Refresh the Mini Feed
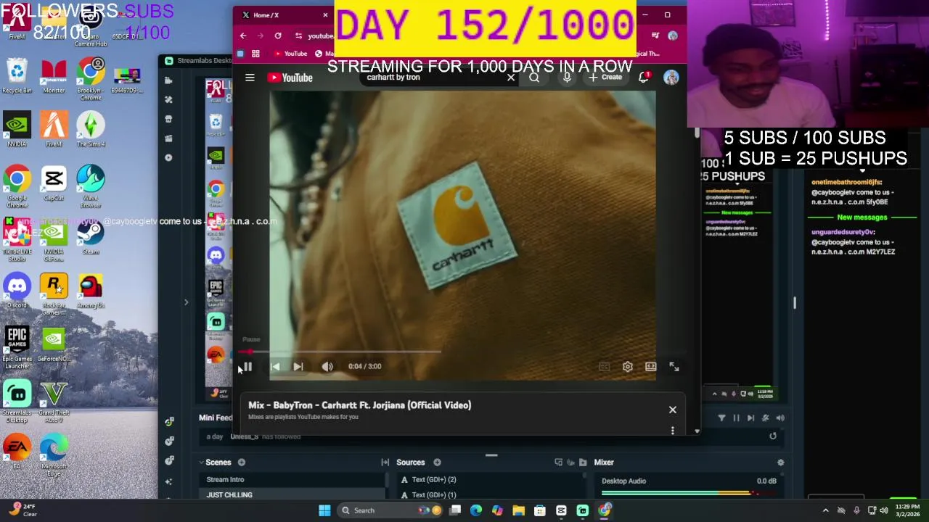 (x=773, y=436)
